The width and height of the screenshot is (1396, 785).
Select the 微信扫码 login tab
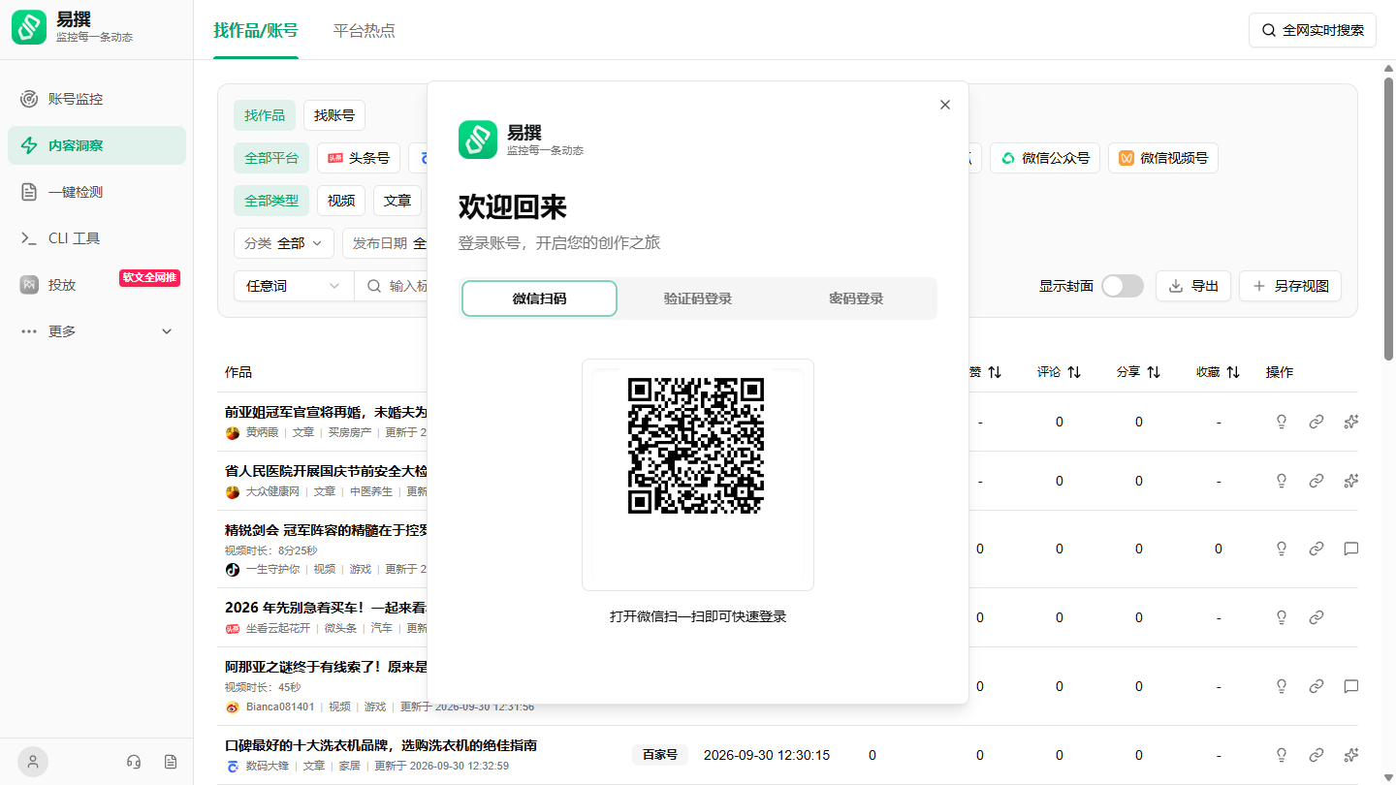[539, 298]
